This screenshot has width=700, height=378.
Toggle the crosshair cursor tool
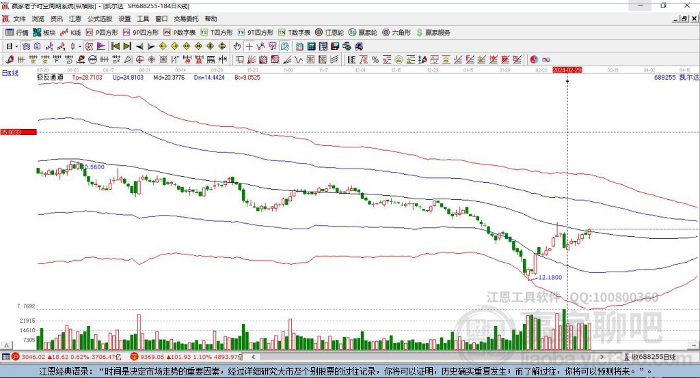249,46
